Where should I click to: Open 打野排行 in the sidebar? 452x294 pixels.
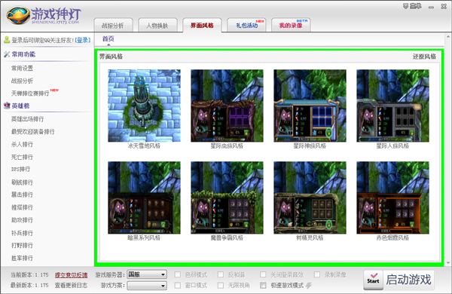[22, 245]
